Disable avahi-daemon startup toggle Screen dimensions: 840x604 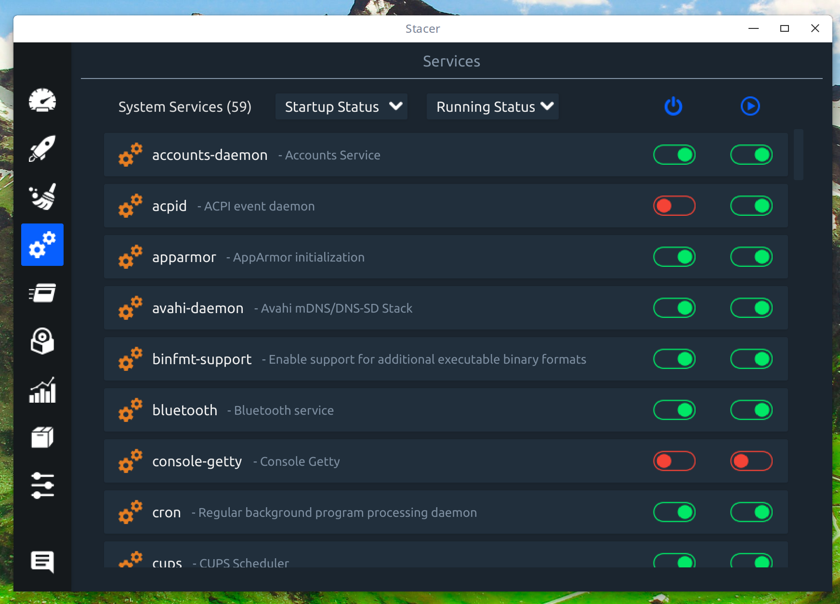[674, 308]
